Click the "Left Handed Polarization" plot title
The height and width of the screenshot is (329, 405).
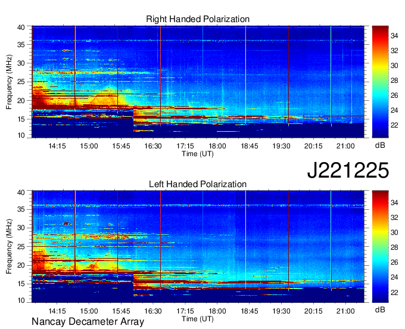tap(198, 184)
